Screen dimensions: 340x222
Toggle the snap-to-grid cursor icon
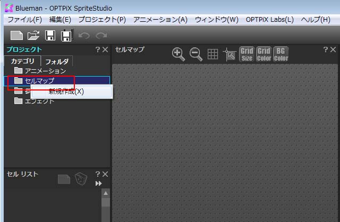tap(229, 54)
